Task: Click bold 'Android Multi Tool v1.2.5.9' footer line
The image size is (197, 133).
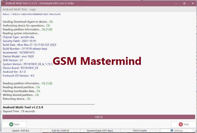Action: (x=23, y=107)
